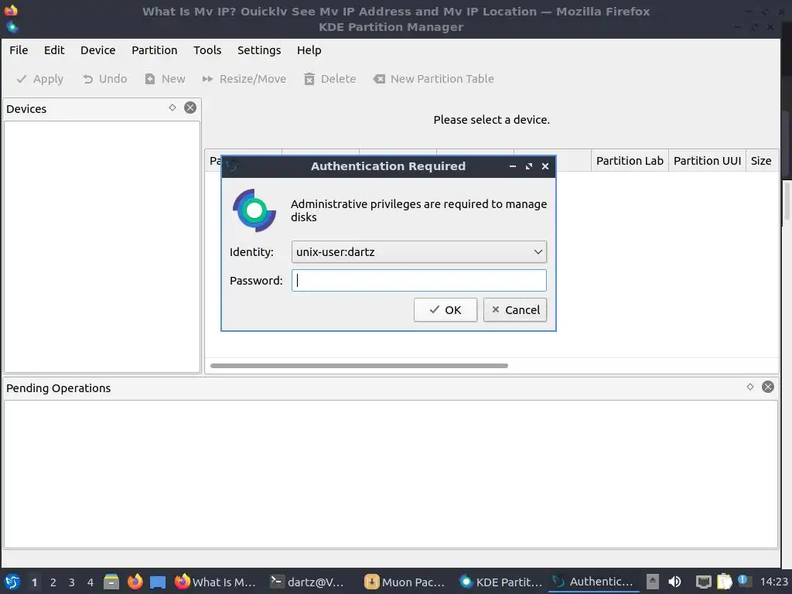Float the Devices panel with diamond icon
792x594 pixels.
[x=172, y=108]
